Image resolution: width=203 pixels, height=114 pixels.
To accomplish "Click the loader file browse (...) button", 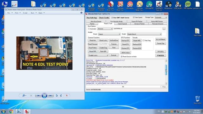I will click(x=164, y=29).
